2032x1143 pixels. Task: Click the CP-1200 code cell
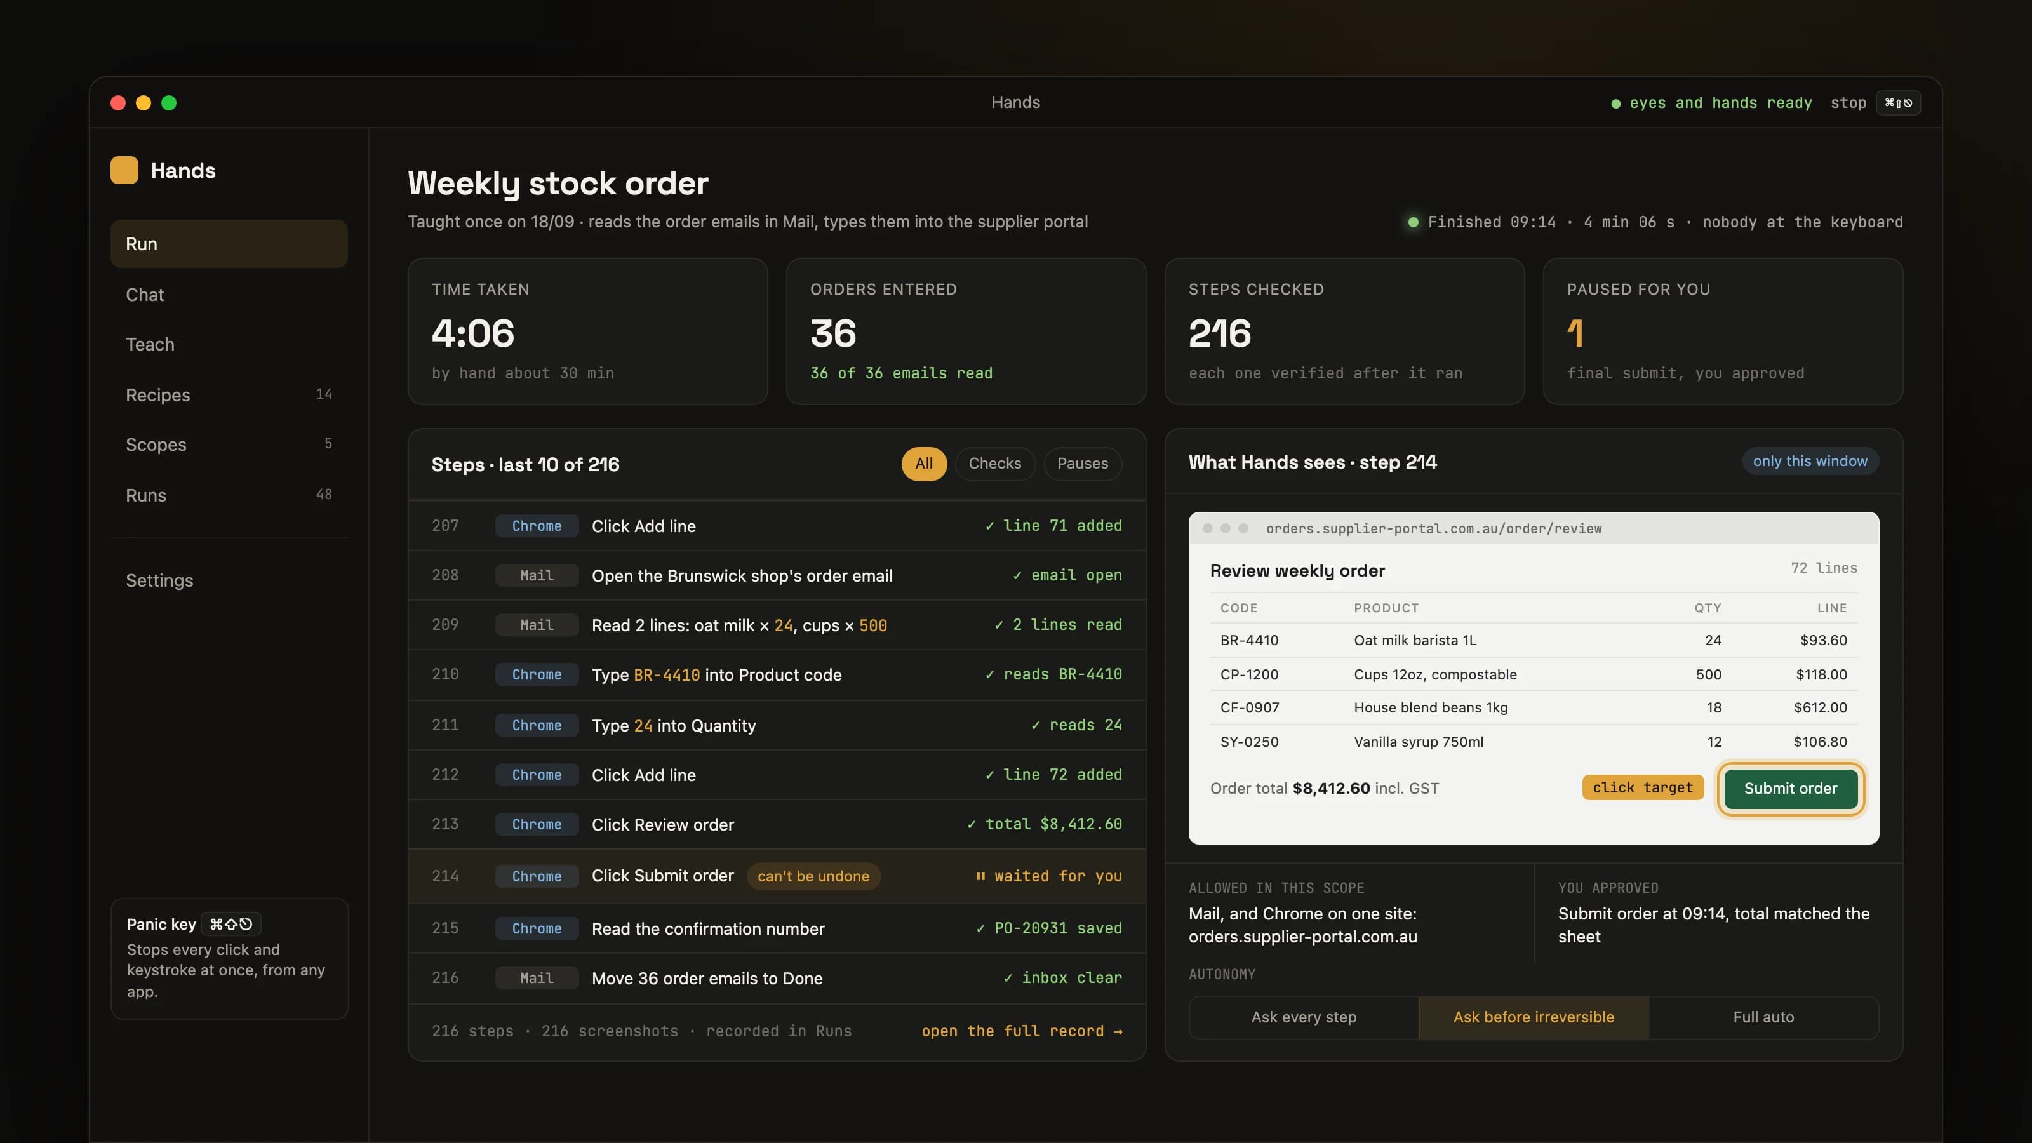point(1248,674)
